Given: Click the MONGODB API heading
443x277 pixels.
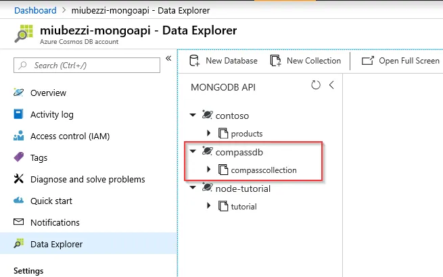Looking at the screenshot, I should tap(223, 87).
